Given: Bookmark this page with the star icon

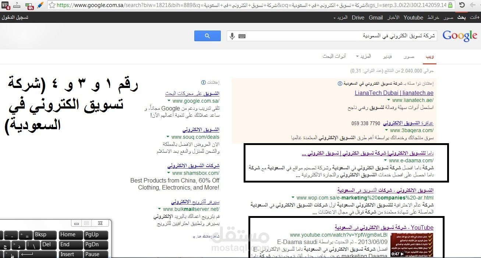Looking at the screenshot, I should (53, 5).
